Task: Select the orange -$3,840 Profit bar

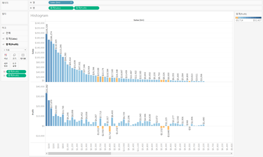Action: click(168, 128)
